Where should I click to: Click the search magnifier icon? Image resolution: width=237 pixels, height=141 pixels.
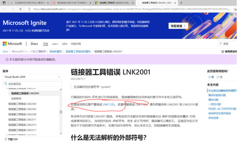(221, 44)
